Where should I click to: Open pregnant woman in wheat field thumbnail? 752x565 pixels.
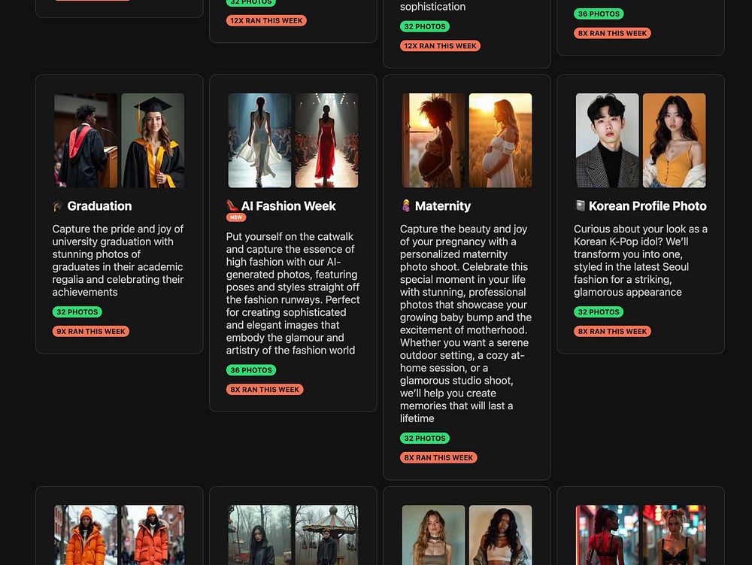(500, 141)
